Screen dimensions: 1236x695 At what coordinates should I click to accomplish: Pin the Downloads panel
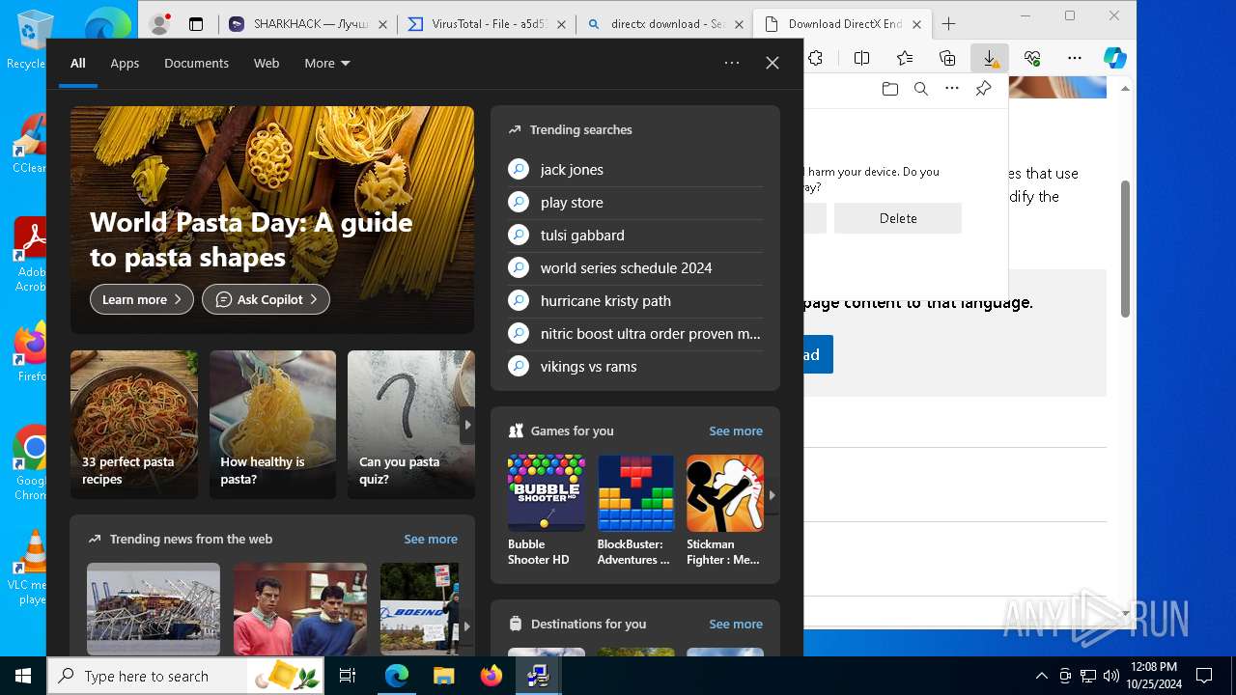click(x=983, y=89)
